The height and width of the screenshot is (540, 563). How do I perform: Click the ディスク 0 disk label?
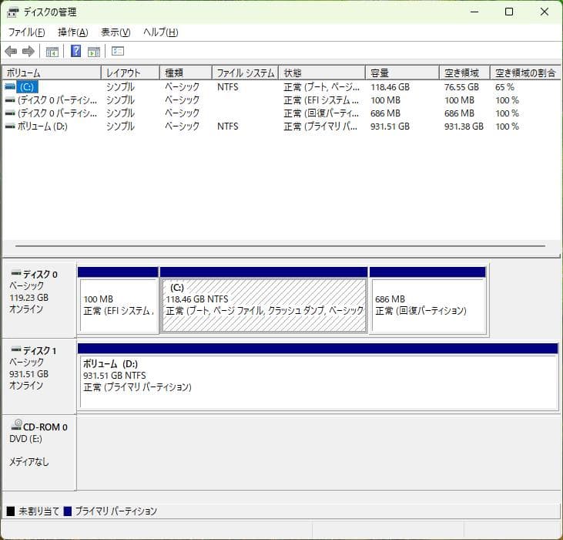pyautogui.click(x=40, y=275)
